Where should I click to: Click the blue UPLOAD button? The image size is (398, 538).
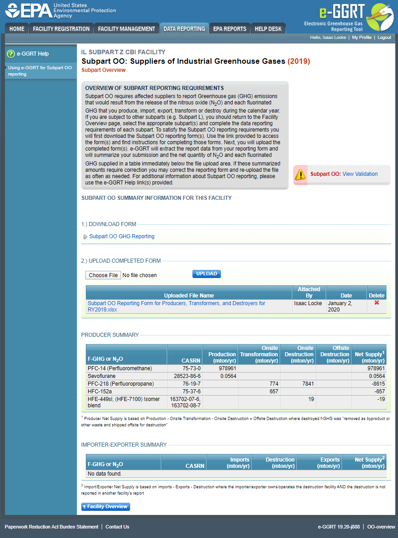coord(206,274)
